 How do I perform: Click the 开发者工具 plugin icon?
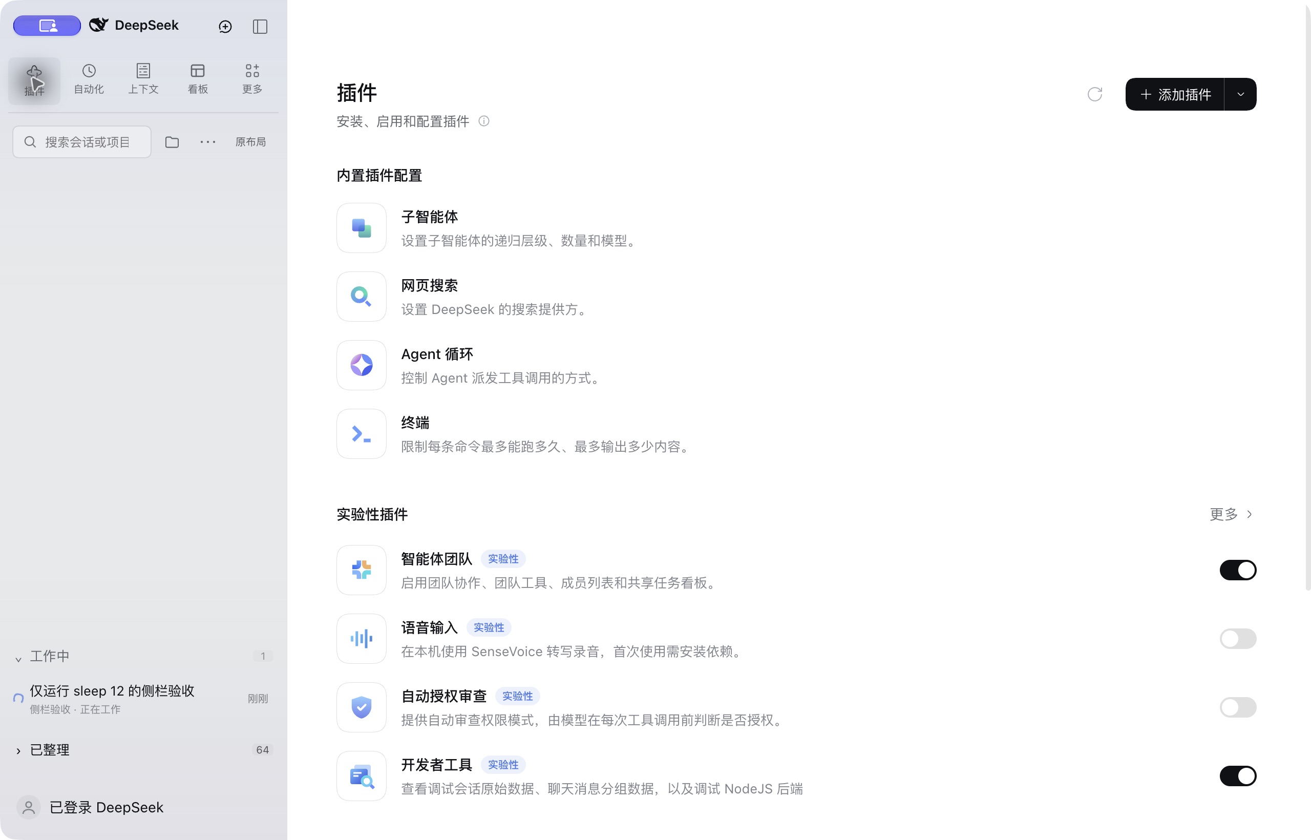coord(362,776)
